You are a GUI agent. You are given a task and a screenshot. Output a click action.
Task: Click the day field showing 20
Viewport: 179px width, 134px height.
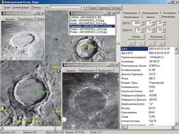pos(160,23)
